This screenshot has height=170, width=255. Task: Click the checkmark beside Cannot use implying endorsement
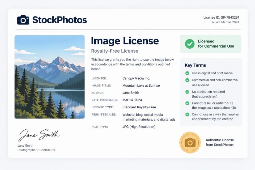tap(187, 114)
